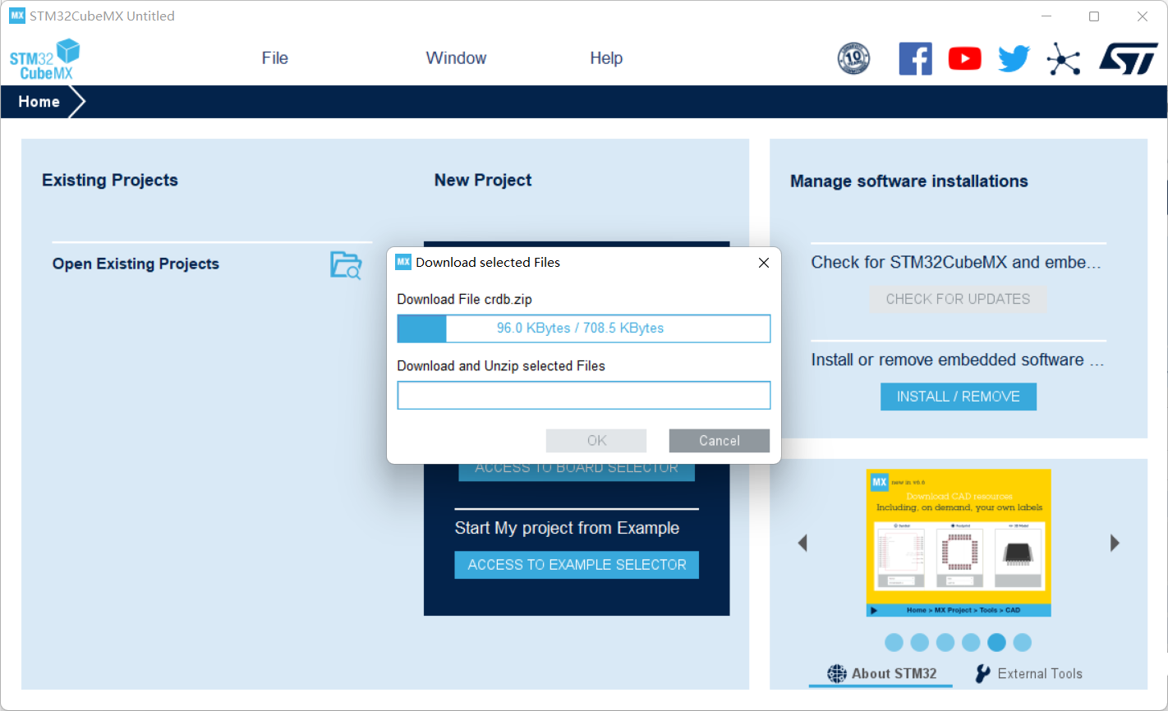Click the Open Existing Projects label

click(x=136, y=264)
